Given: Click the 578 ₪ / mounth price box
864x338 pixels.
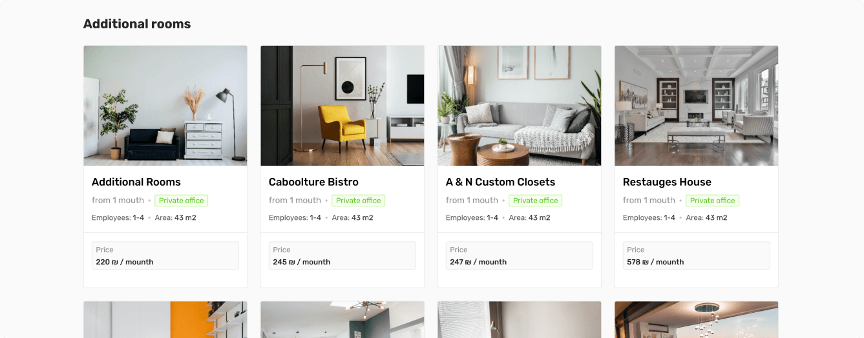Looking at the screenshot, I should pos(697,255).
